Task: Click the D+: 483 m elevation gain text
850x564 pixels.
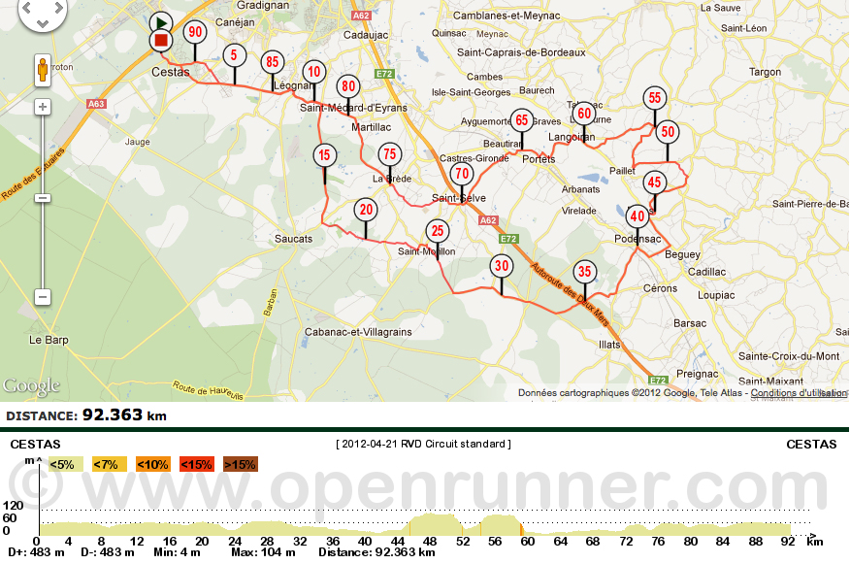Action: pos(36,552)
